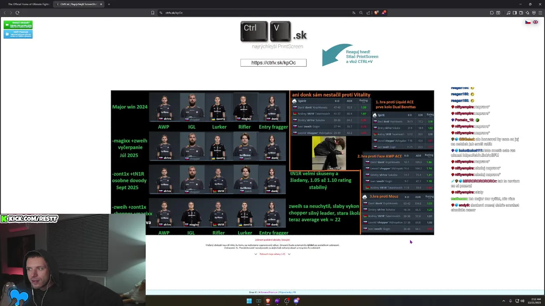The image size is (545, 306).
Task: Click the Ctrl V .sk logo
Action: [273, 32]
